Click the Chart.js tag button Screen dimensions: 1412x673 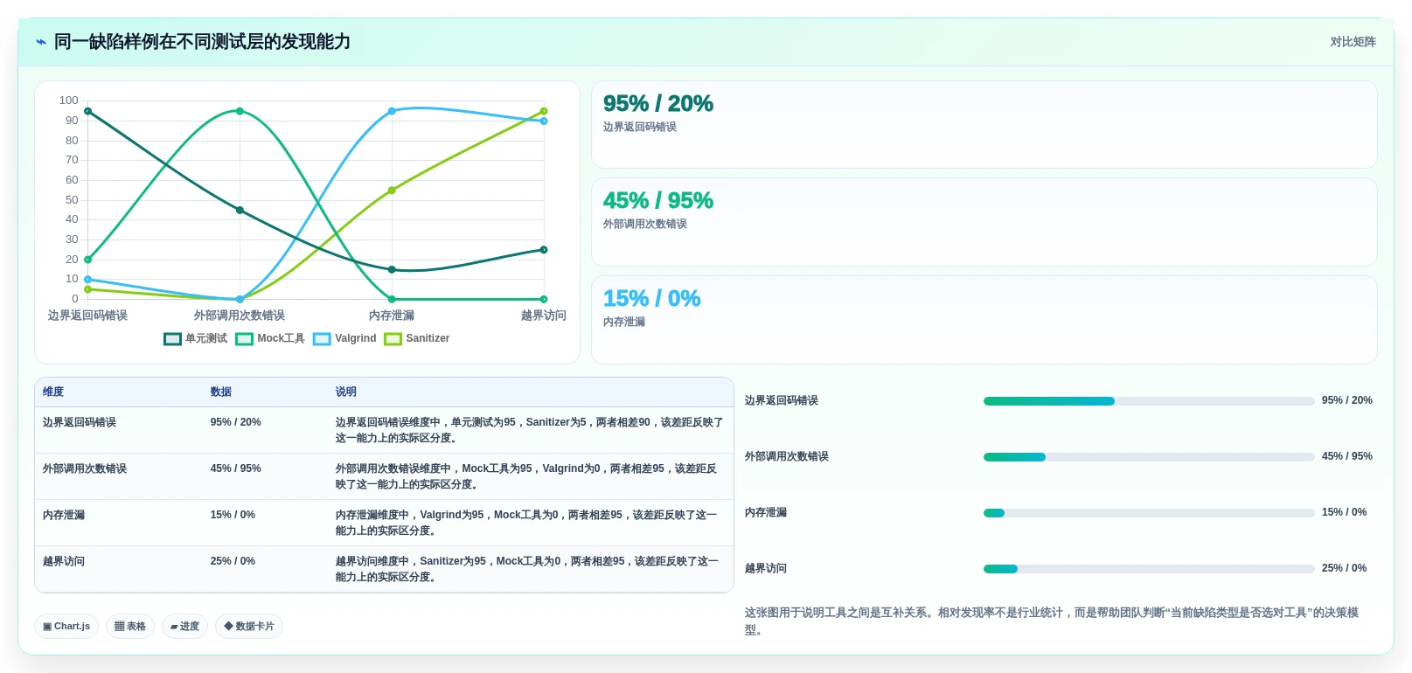(x=66, y=627)
